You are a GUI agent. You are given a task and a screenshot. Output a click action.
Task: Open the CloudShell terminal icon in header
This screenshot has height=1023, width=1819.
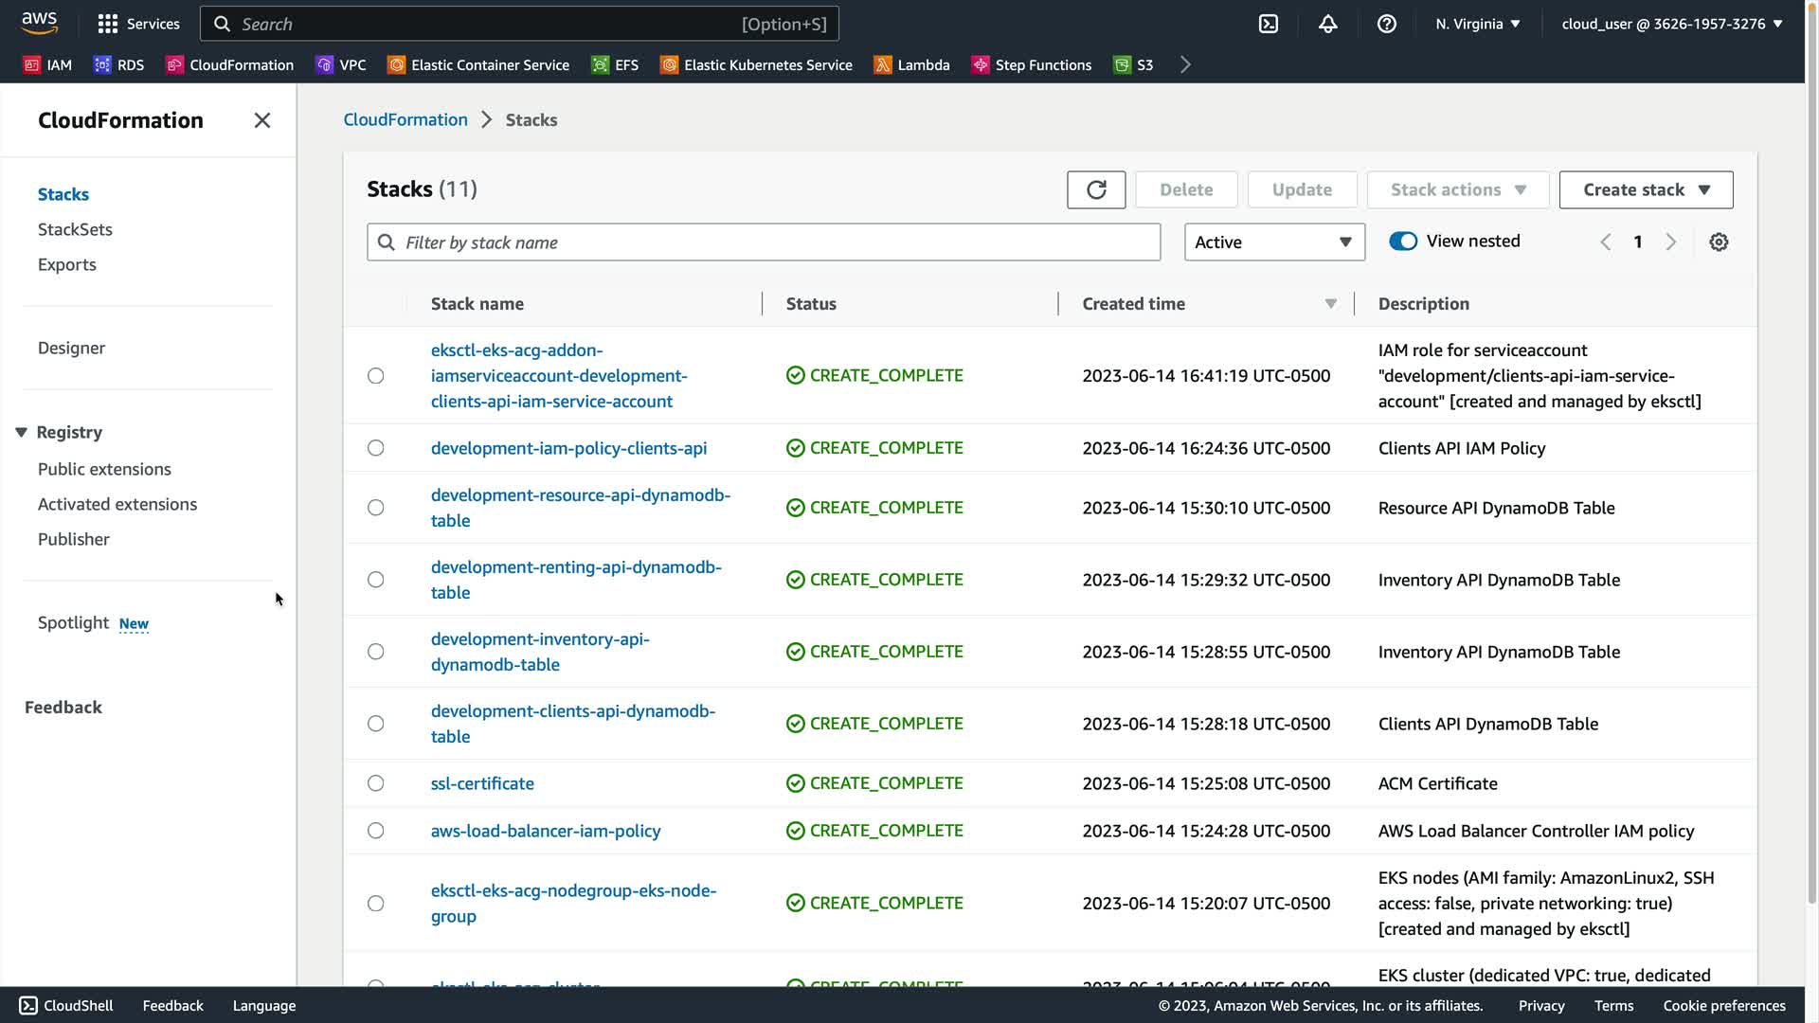click(1269, 24)
